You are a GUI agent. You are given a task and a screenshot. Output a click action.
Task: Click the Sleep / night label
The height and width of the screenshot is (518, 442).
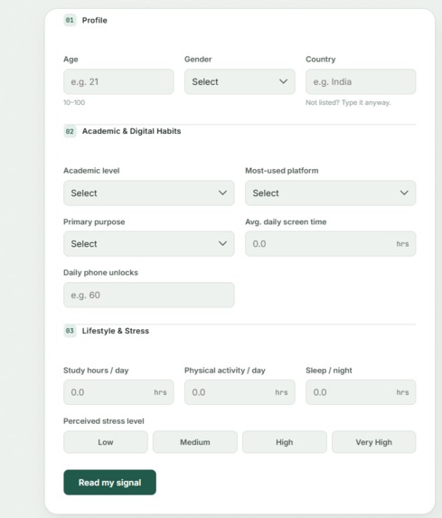tap(329, 371)
